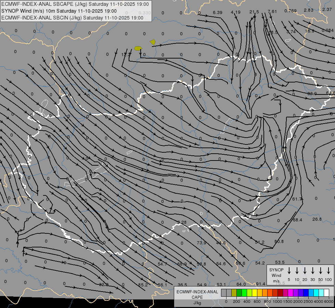Pick the white swatch in CAPE legend
This screenshot has height=308, width=335.
(326, 293)
